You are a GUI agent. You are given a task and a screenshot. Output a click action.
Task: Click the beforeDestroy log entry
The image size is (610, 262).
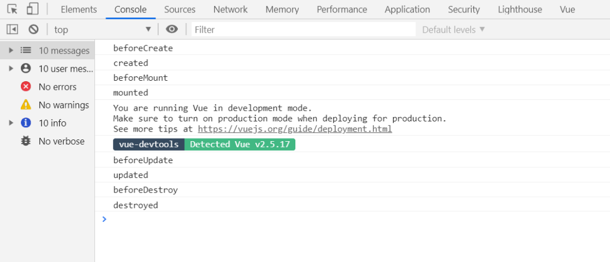352,190
